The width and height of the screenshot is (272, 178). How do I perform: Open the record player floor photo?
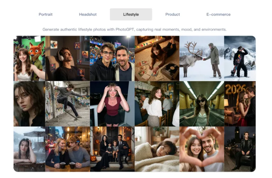coord(157,59)
